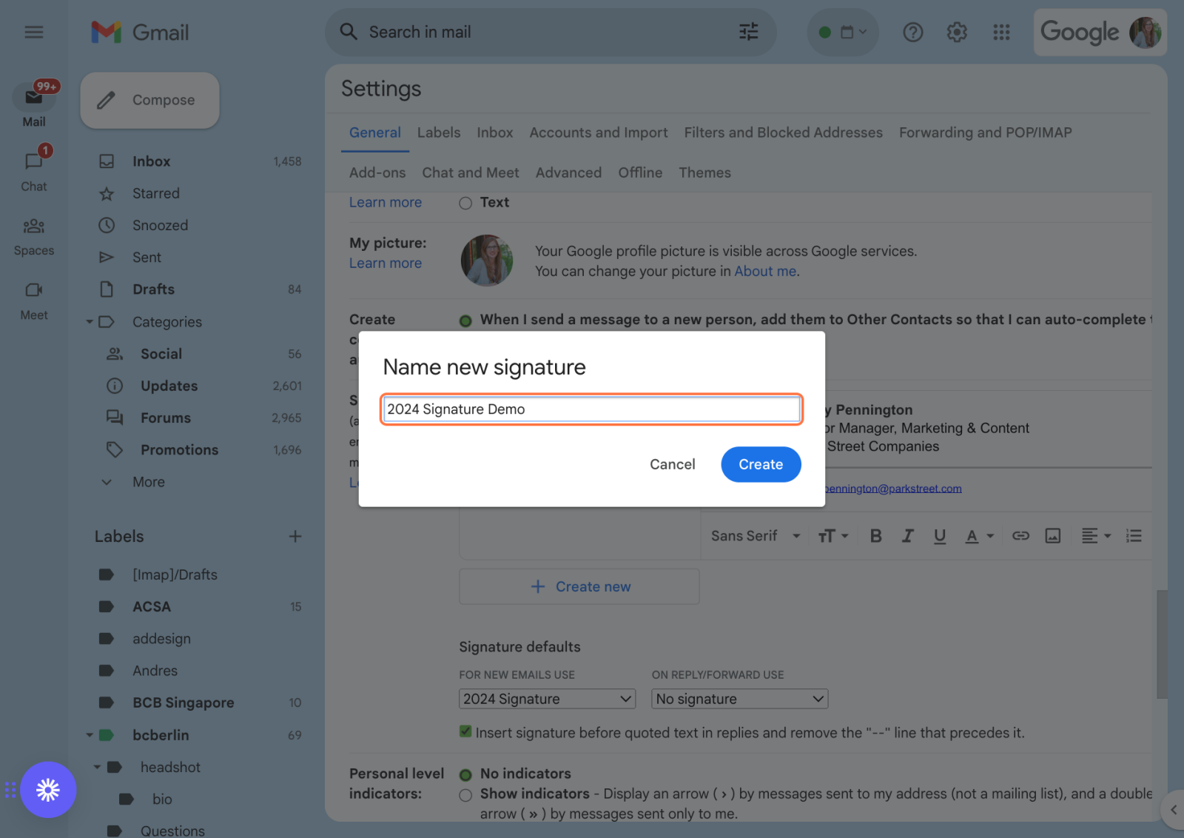Screen dimensions: 1184x838
Task: Click the Gmail logo
Action: click(x=140, y=32)
